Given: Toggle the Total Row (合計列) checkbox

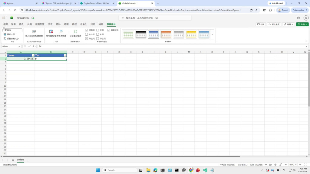Looking at the screenshot, I should click(86, 34).
